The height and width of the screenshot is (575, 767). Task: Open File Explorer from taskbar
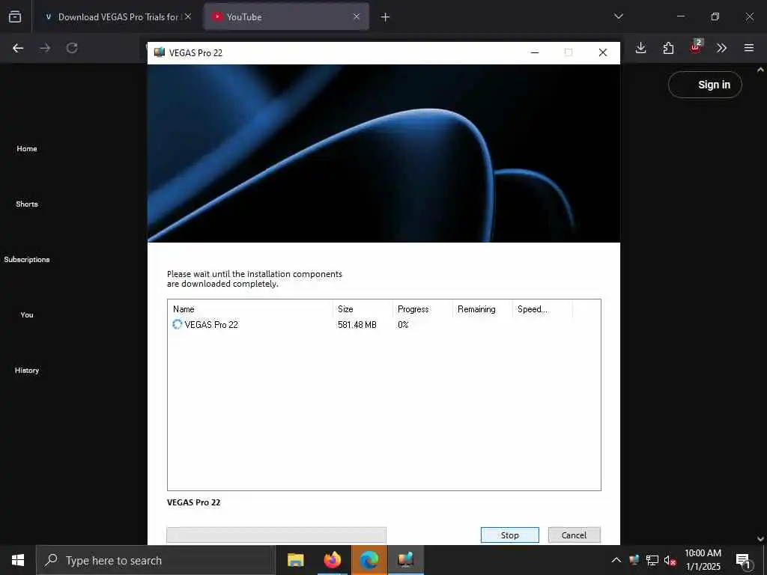295,560
